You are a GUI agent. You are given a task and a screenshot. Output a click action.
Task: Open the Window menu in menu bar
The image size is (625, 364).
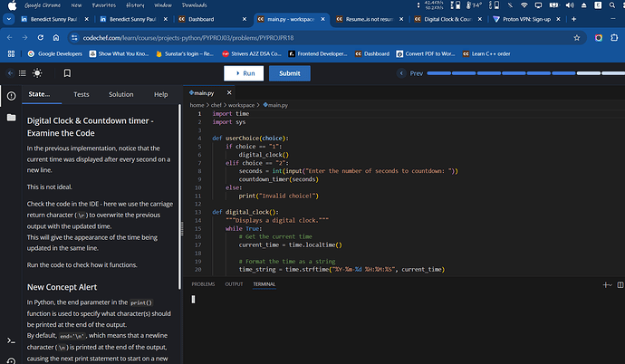(x=163, y=5)
